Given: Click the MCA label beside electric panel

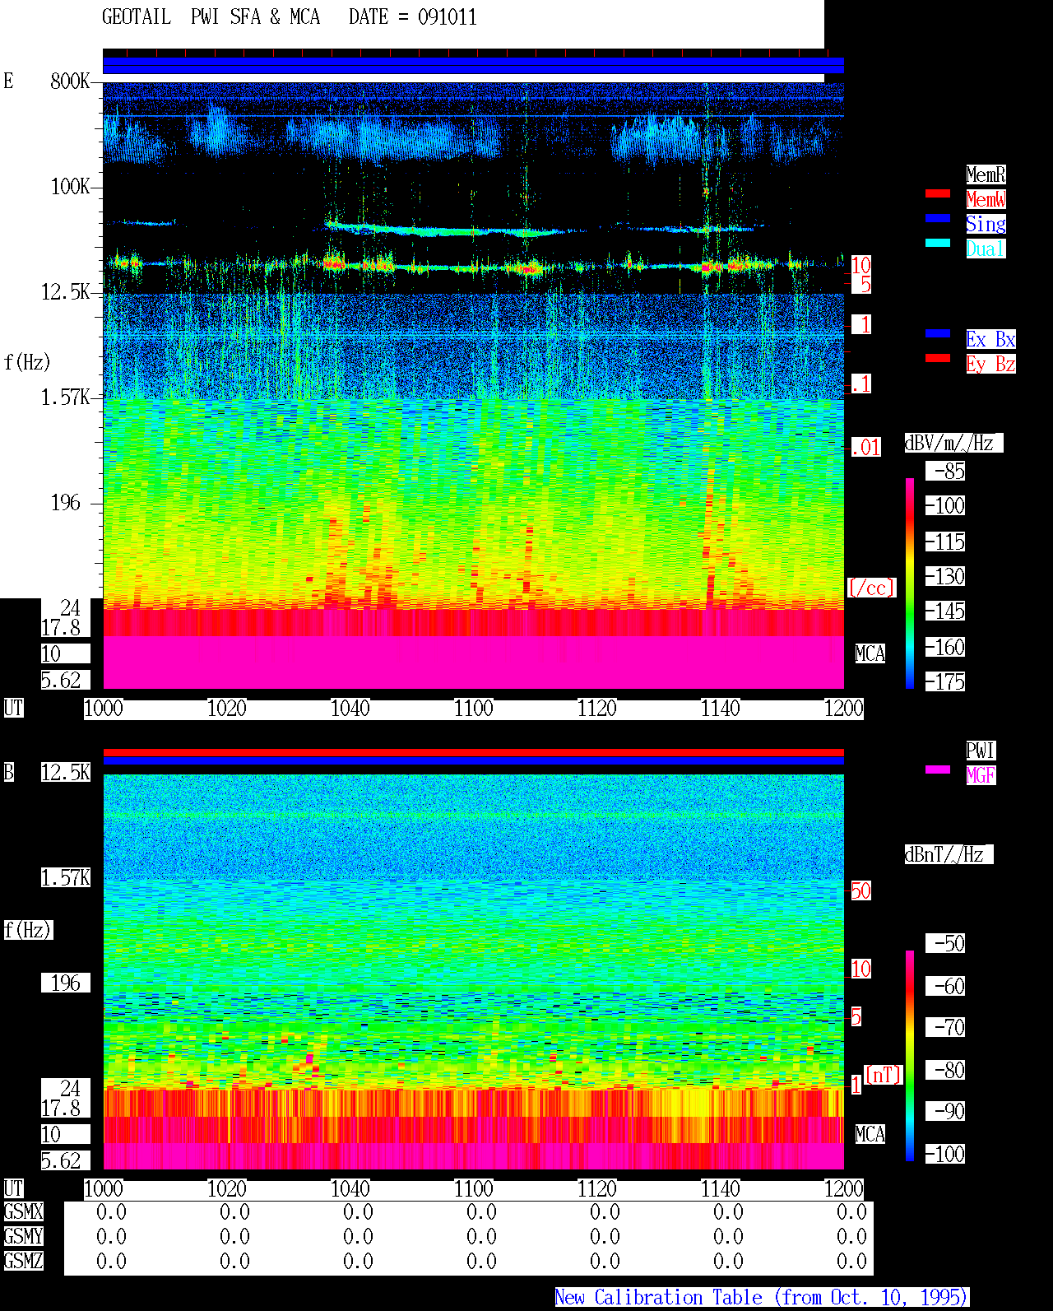Looking at the screenshot, I should [870, 654].
